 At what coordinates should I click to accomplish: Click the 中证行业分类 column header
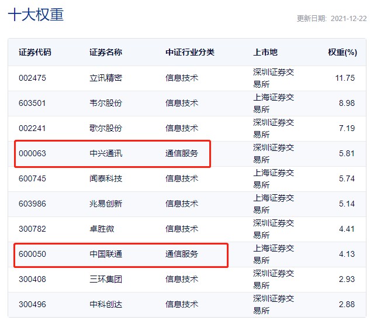coord(190,52)
